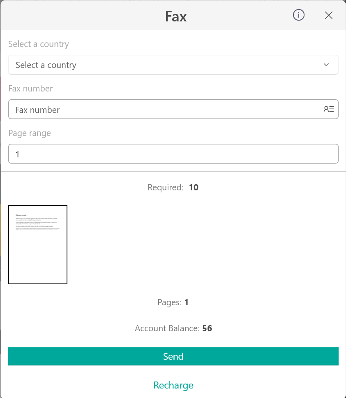
Task: Click the Account Balance label text
Action: click(167, 328)
